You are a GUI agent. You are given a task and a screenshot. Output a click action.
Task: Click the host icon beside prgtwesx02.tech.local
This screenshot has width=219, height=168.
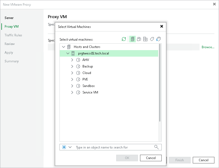(x=73, y=53)
